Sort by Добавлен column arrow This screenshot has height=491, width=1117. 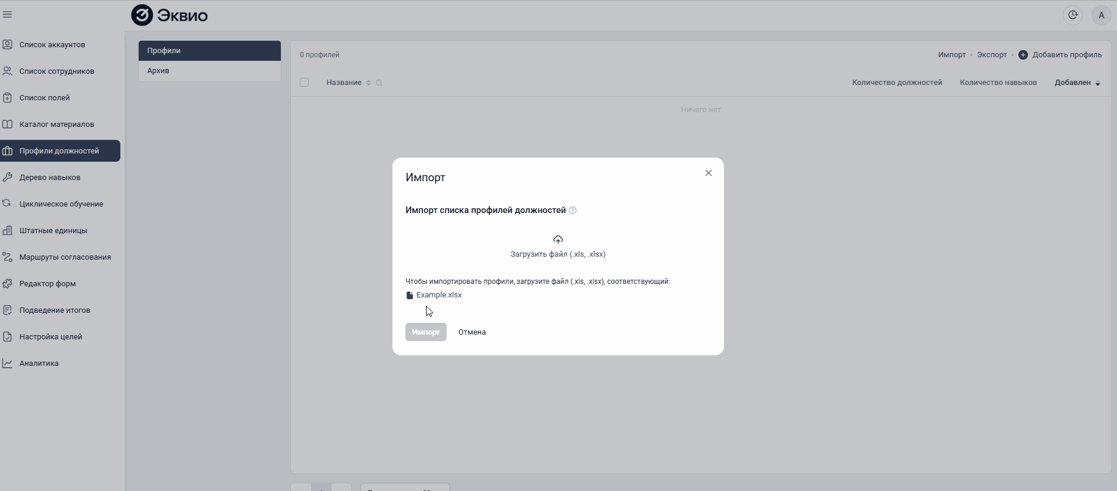[1098, 83]
